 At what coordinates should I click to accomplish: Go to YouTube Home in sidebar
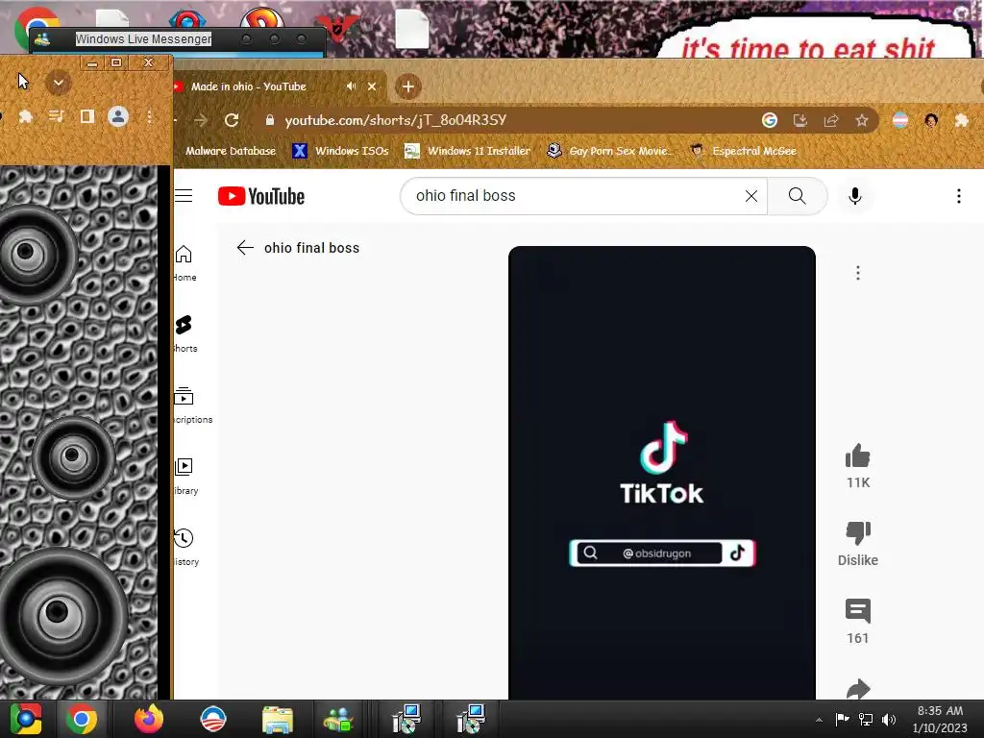184,263
